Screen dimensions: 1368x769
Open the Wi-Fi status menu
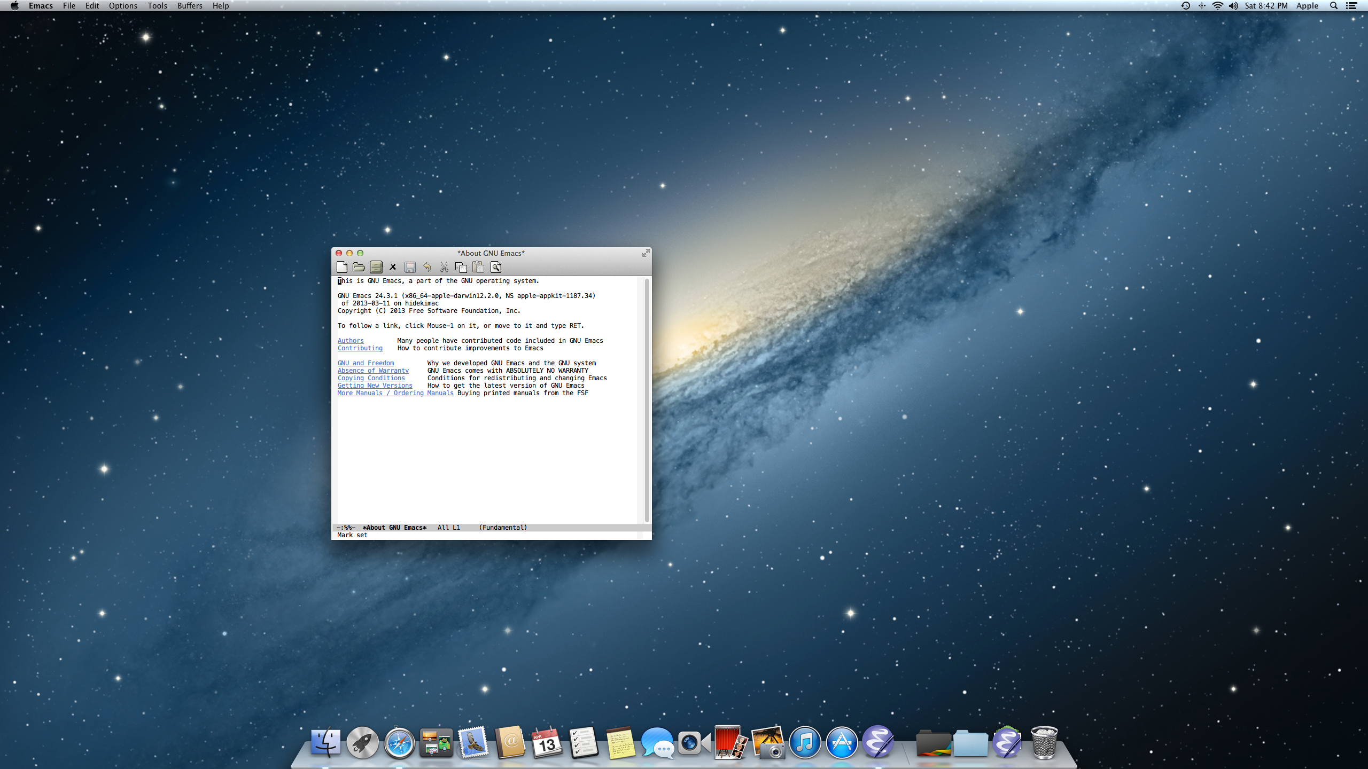click(x=1218, y=6)
